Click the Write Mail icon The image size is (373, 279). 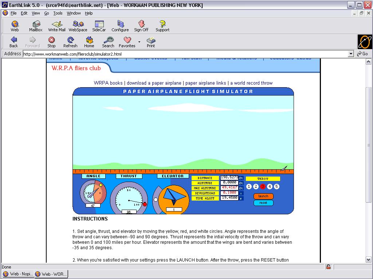57,26
